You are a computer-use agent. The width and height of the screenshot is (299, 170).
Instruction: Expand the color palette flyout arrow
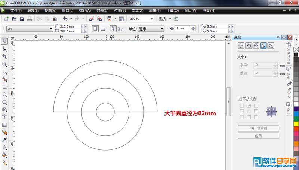click(296, 40)
